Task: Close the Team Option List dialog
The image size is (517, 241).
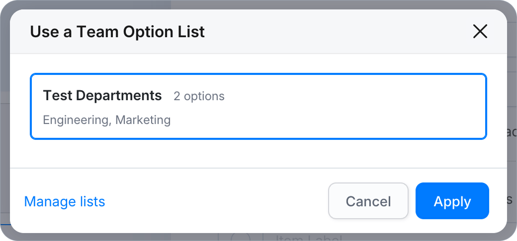Action: click(x=480, y=32)
